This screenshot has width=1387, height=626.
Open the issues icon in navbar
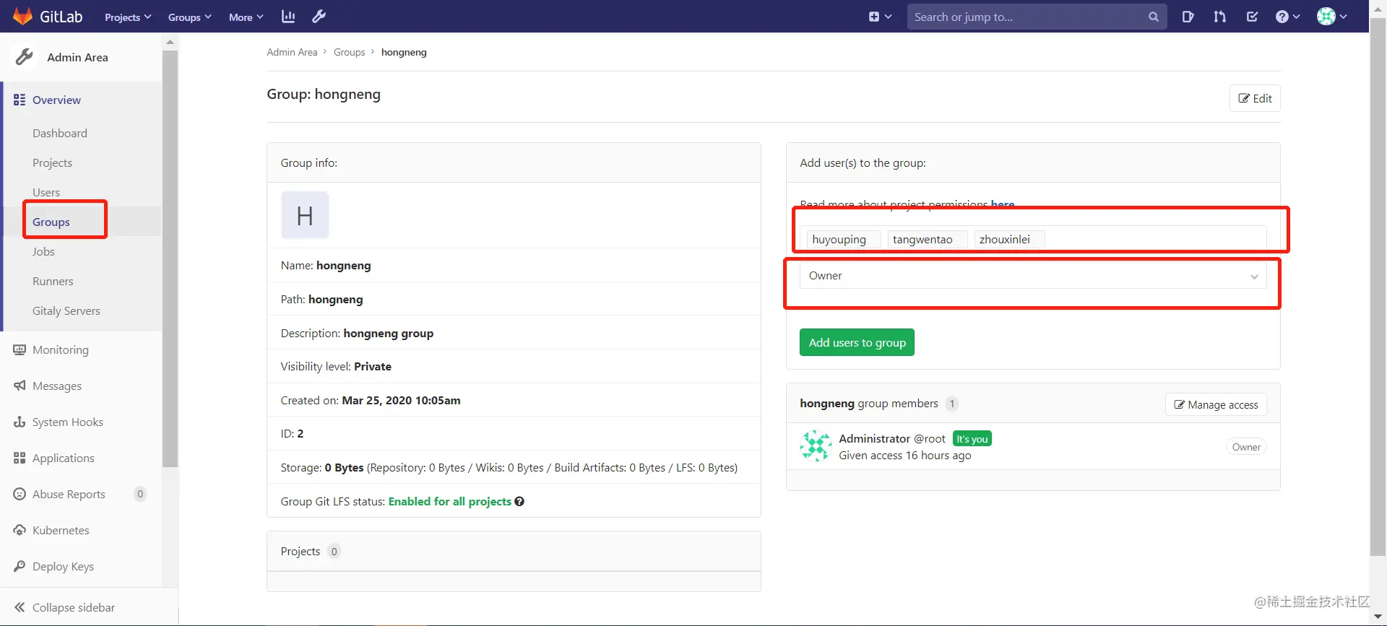[1188, 17]
